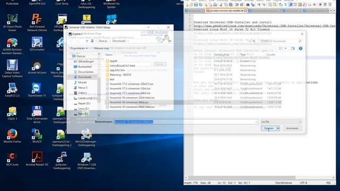This screenshot has width=340, height=191.
Task: Open the file type 'iso file' dropdown
Action: pos(281,121)
